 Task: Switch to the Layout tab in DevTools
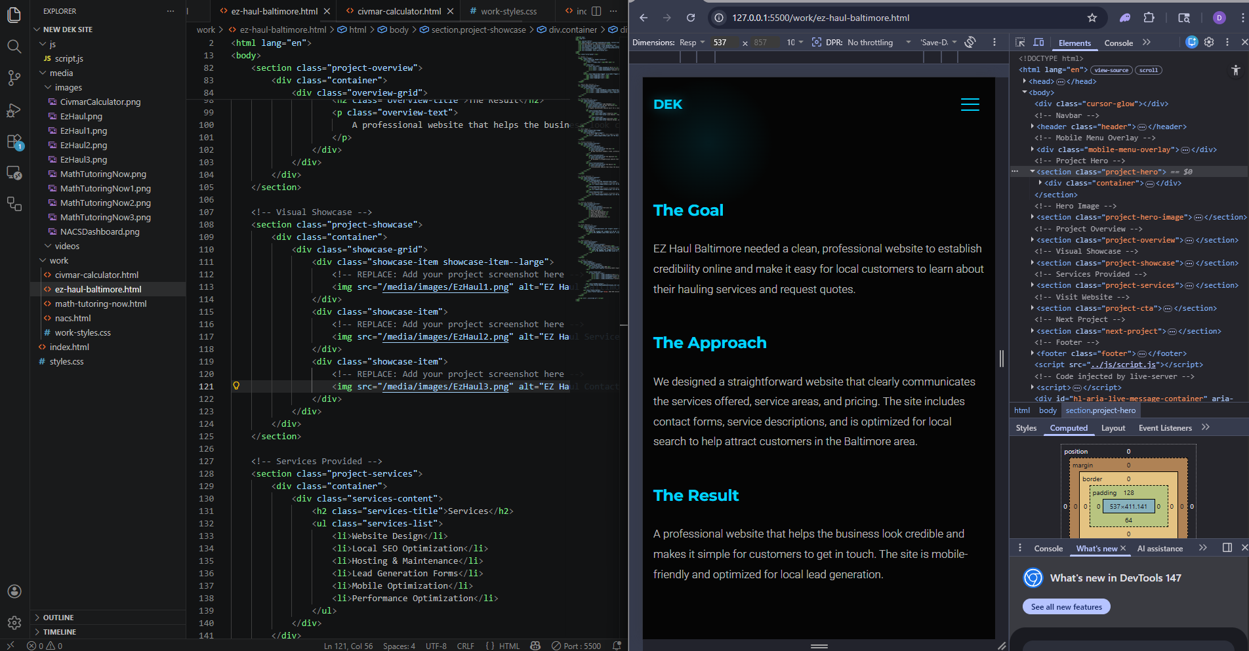click(1113, 428)
